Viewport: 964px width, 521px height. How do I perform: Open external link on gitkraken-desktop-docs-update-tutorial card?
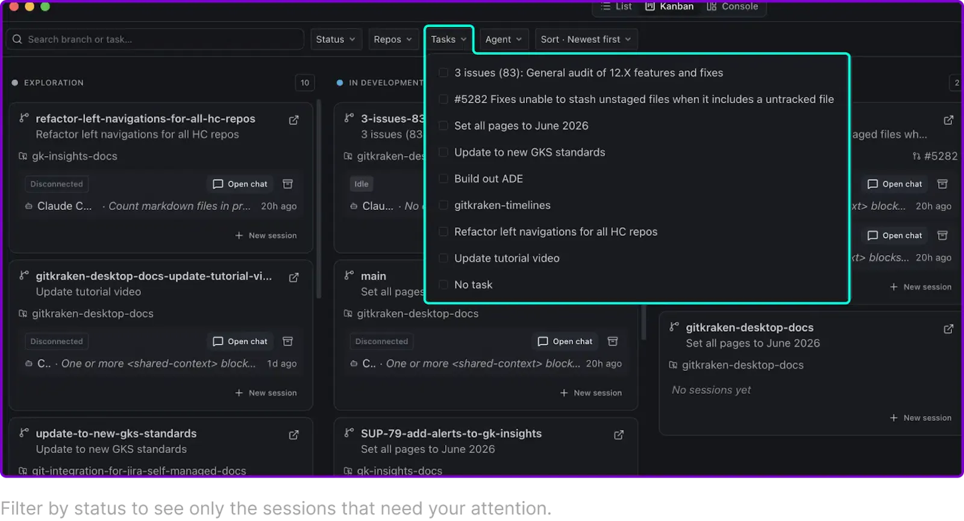click(293, 277)
